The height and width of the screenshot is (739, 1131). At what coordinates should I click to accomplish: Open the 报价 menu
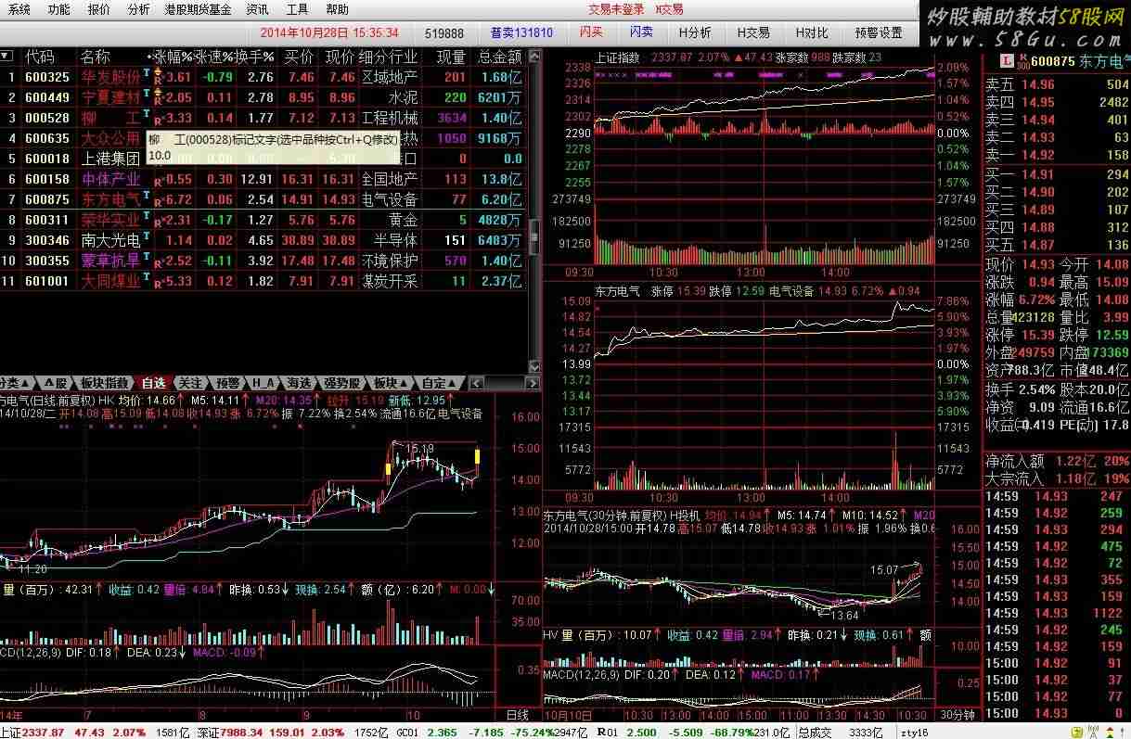pyautogui.click(x=98, y=9)
